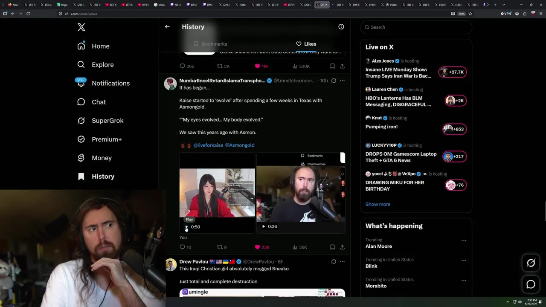Open the Asmongold video thumbnail

[x=301, y=193]
